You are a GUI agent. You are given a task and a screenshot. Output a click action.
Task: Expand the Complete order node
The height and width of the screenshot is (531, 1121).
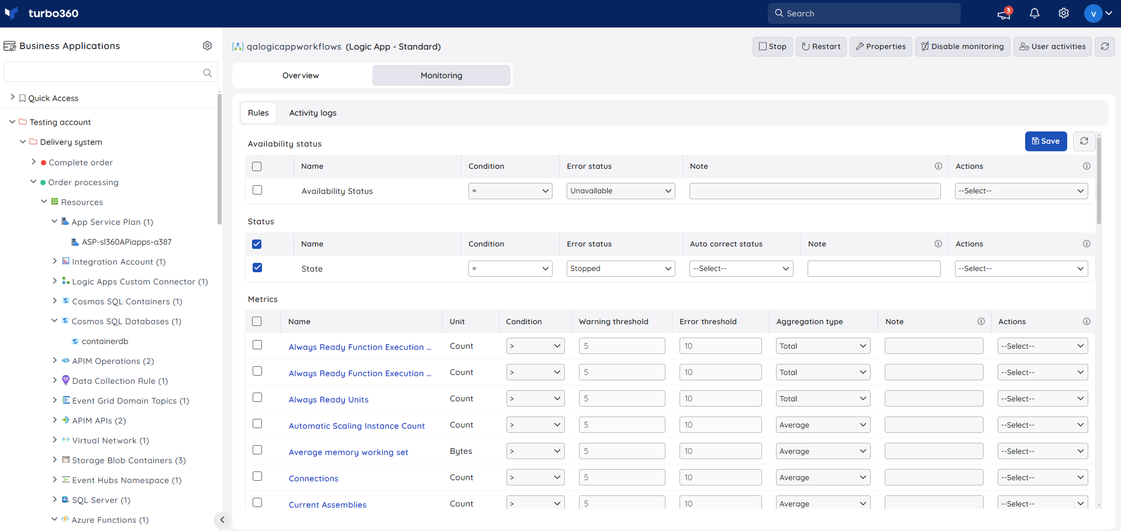(x=33, y=162)
